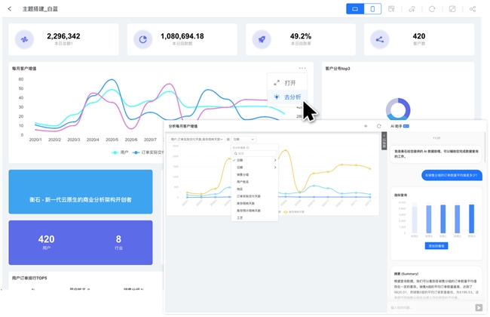Open the three-dot menu of 每月客户增值 chart

302,68
